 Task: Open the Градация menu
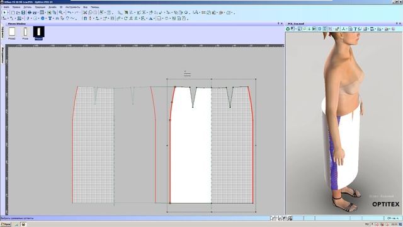pos(40,7)
